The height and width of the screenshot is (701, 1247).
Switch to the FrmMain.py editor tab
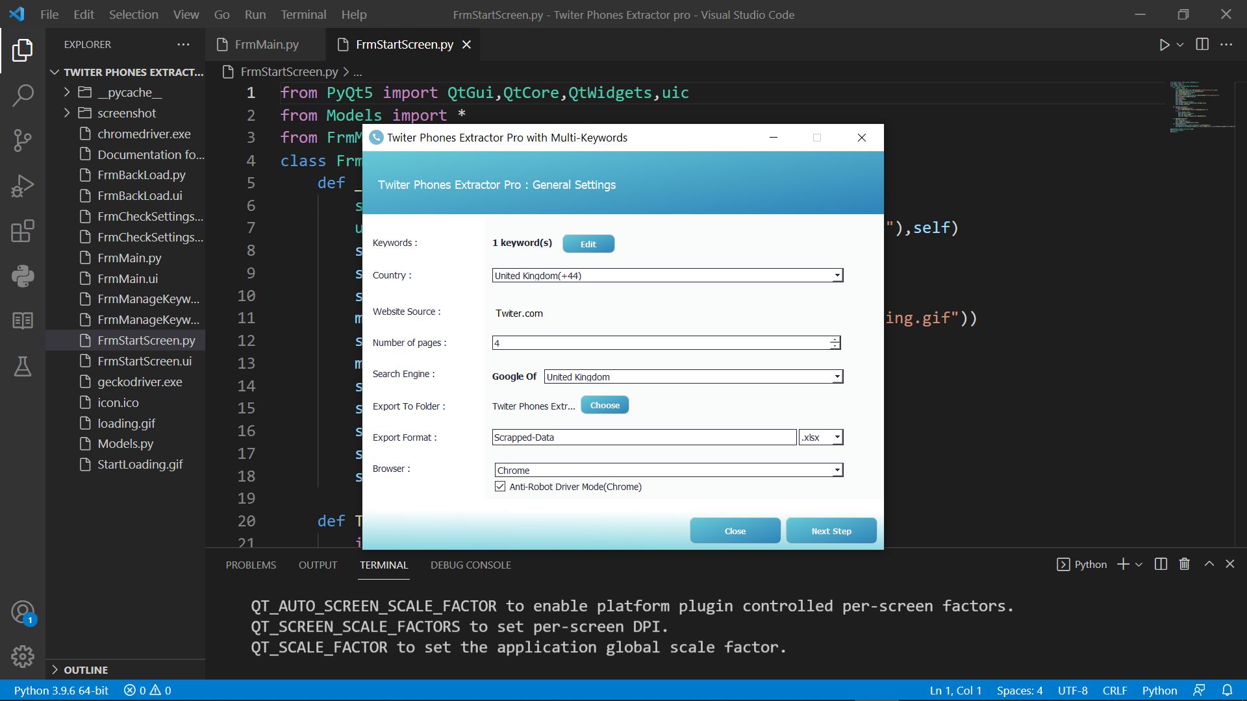pyautogui.click(x=265, y=44)
